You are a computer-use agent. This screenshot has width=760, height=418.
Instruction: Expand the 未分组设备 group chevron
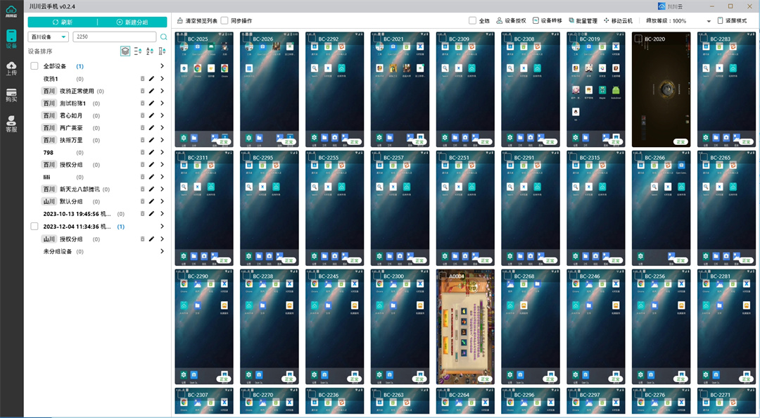pyautogui.click(x=163, y=251)
